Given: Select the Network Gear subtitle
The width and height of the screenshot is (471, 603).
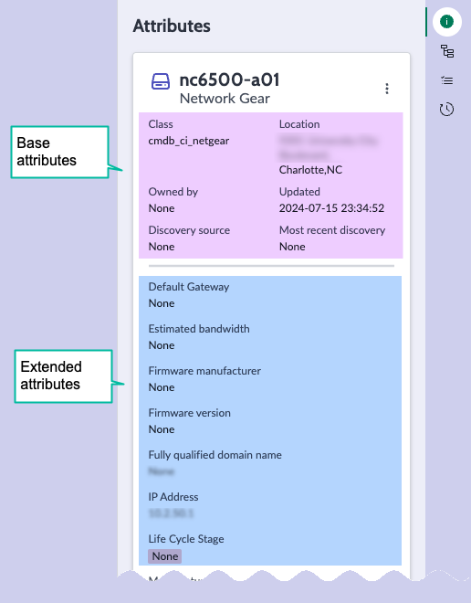Looking at the screenshot, I should [225, 99].
